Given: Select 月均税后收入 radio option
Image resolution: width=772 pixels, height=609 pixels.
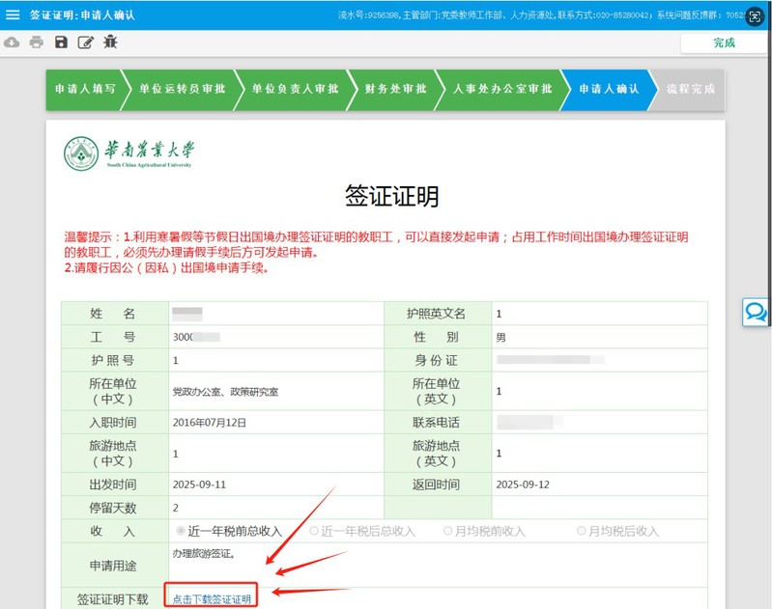Looking at the screenshot, I should click(x=582, y=531).
